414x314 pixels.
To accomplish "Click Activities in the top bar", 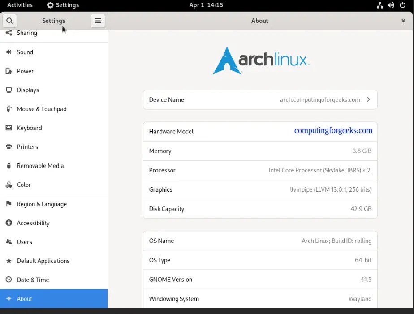I will (x=20, y=5).
